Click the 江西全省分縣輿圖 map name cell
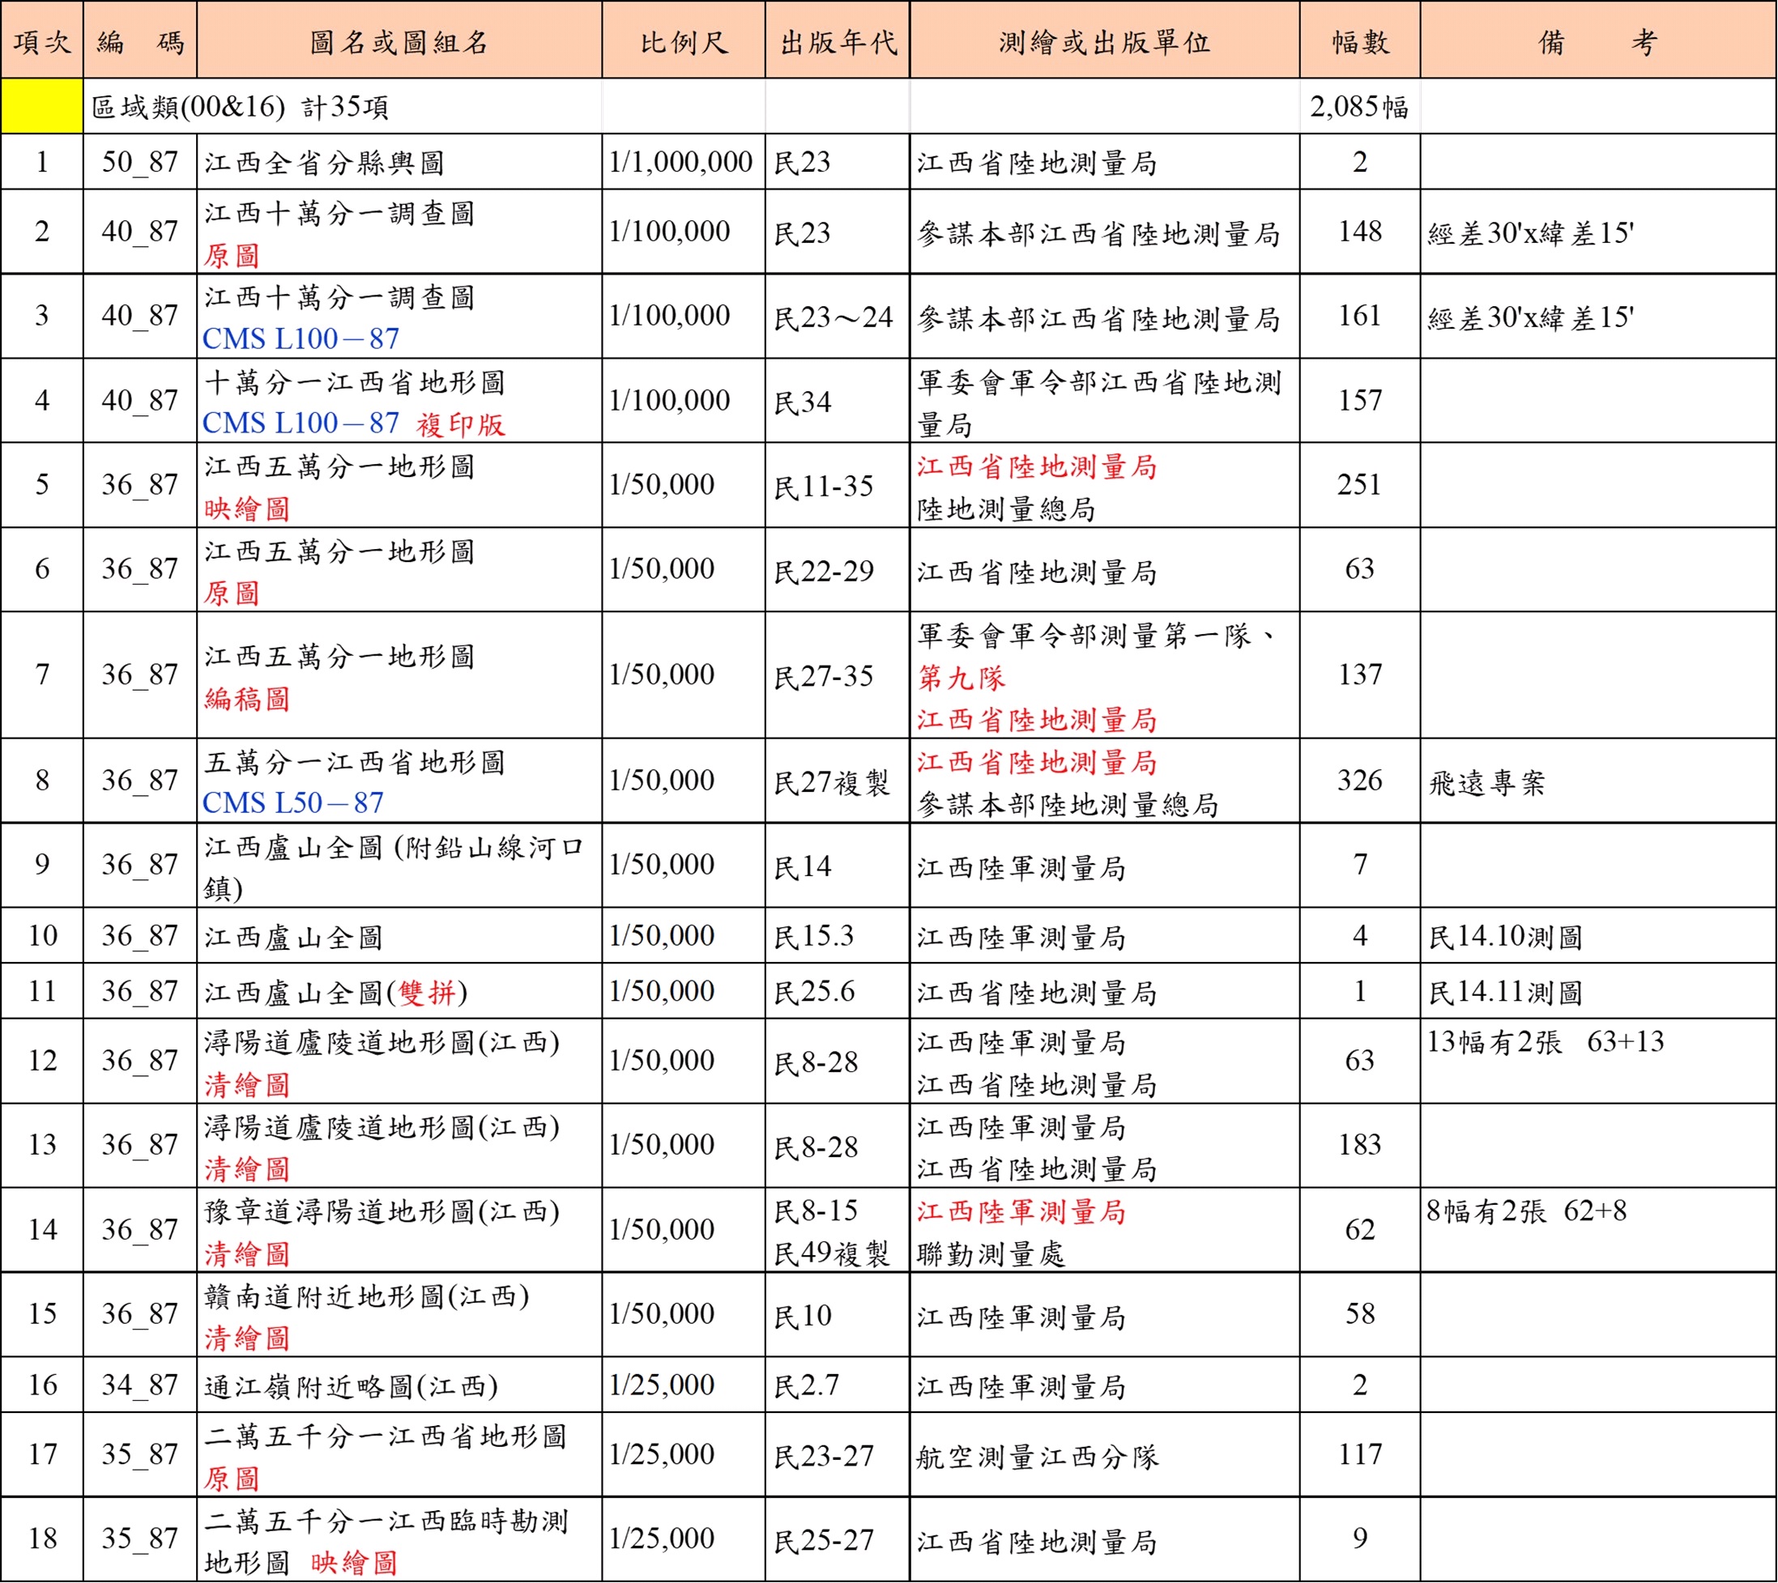The image size is (1778, 1583). tap(325, 163)
